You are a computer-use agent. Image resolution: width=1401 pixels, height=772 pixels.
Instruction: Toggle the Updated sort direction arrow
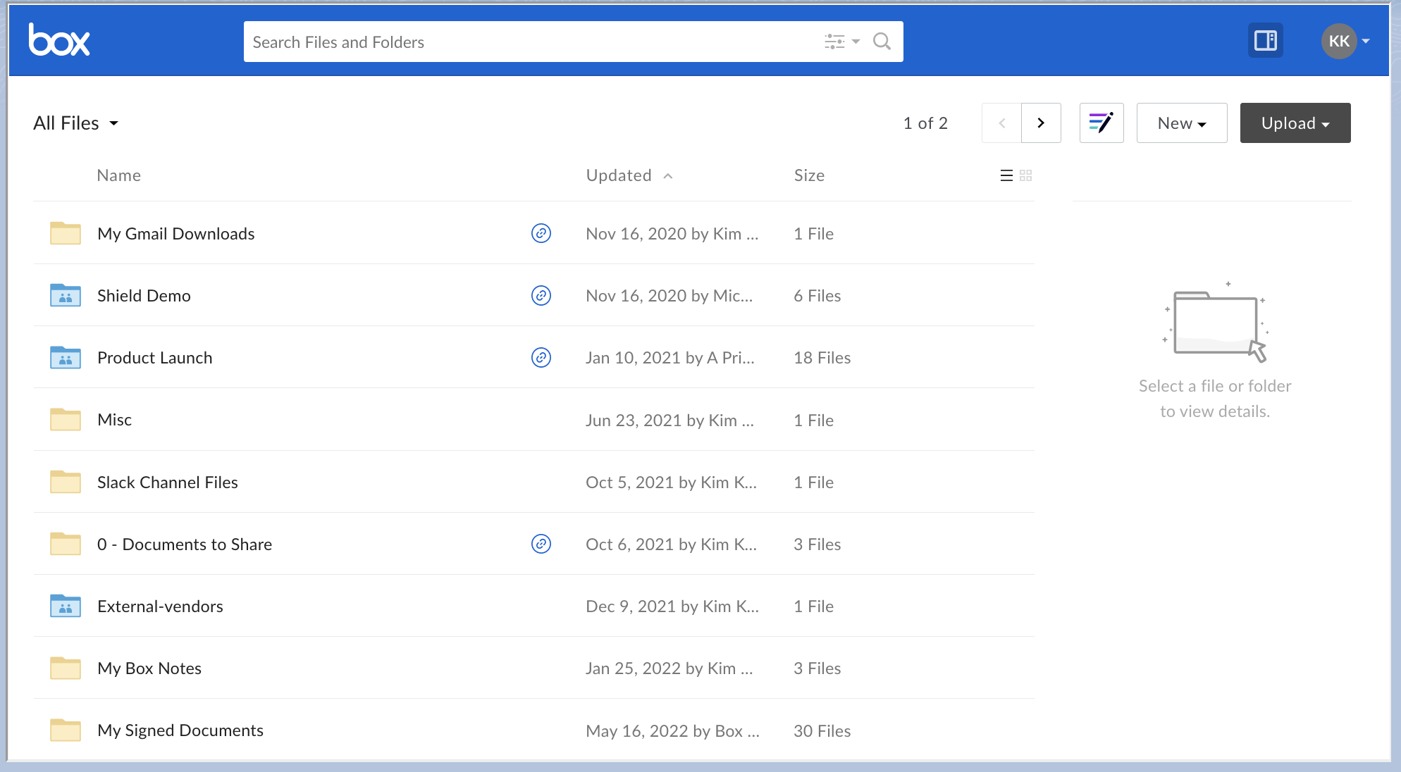668,176
